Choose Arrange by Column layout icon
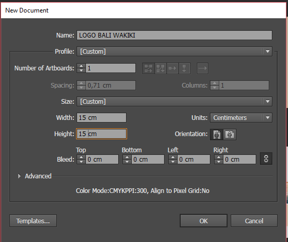The image size is (288, 242). [x=184, y=68]
